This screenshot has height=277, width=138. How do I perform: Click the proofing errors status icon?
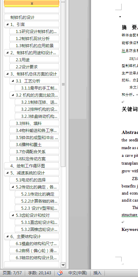[60, 273]
